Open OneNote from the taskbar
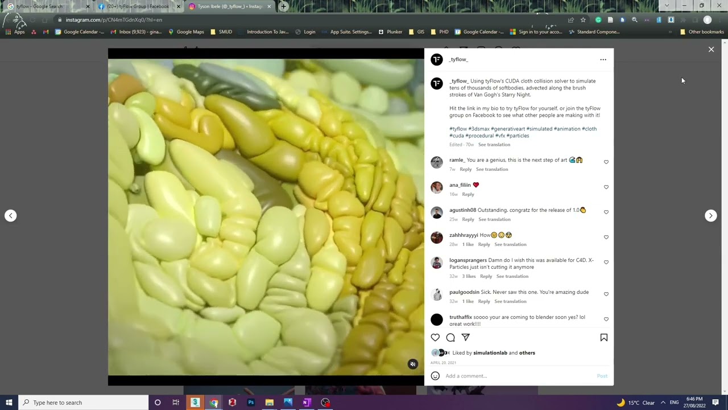The height and width of the screenshot is (410, 728). 307,403
